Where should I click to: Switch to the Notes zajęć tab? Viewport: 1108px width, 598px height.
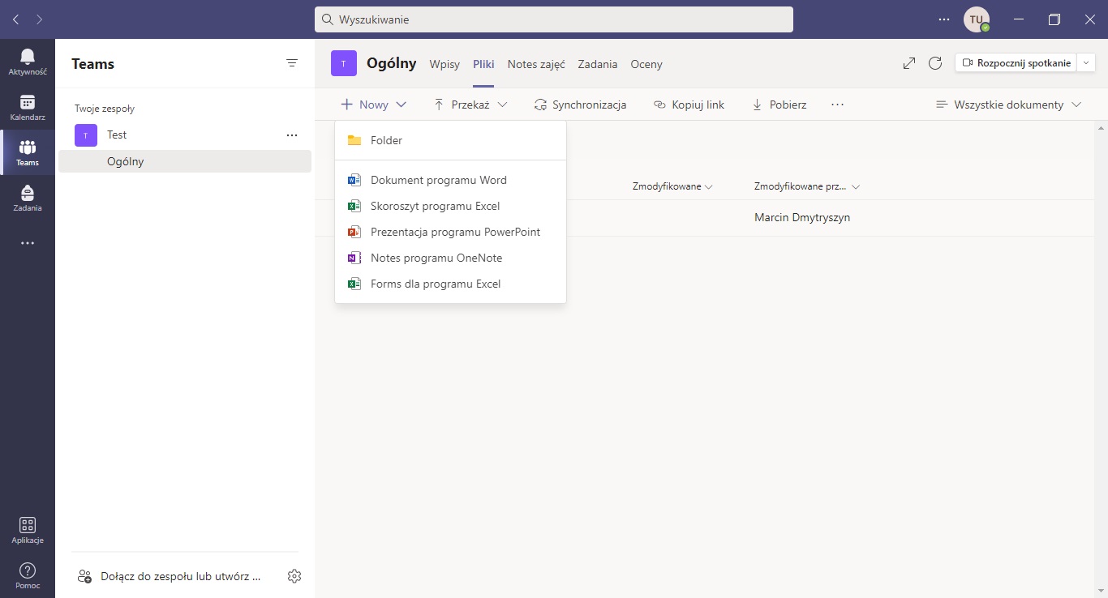coord(536,64)
